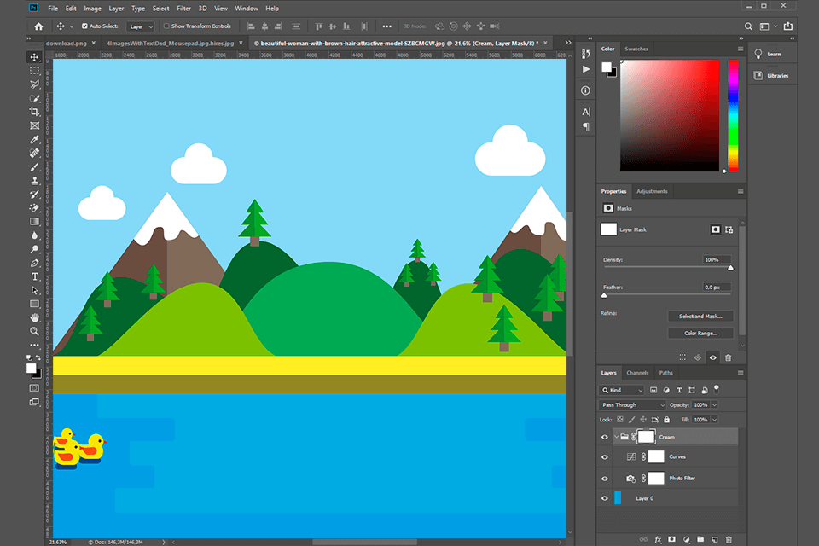Click the type filter T icon in Layers
The height and width of the screenshot is (546, 819).
(x=679, y=390)
